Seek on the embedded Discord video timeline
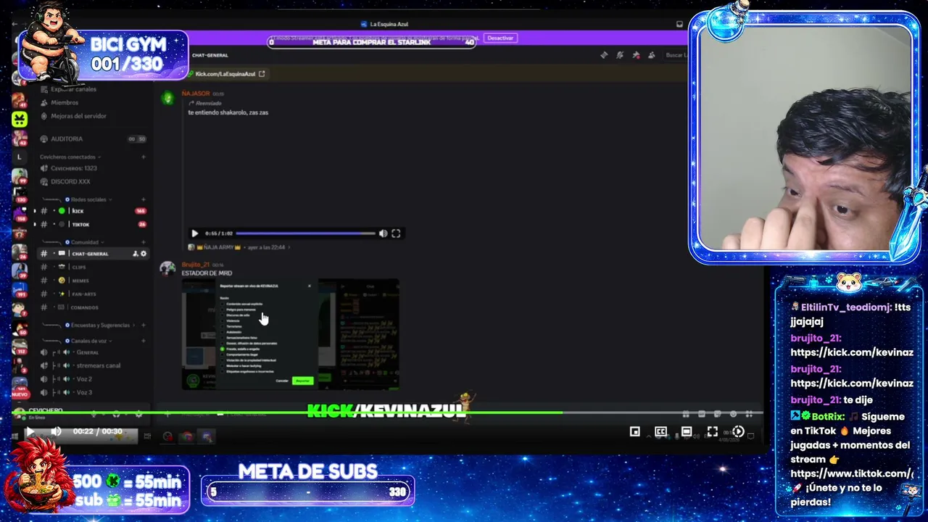 305,233
